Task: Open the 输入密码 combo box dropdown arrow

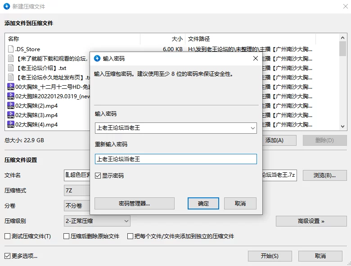Action: (x=253, y=128)
